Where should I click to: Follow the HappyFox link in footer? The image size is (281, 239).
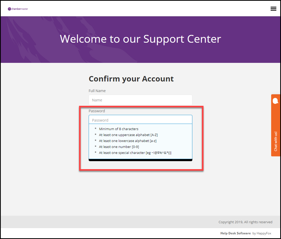point(264,233)
